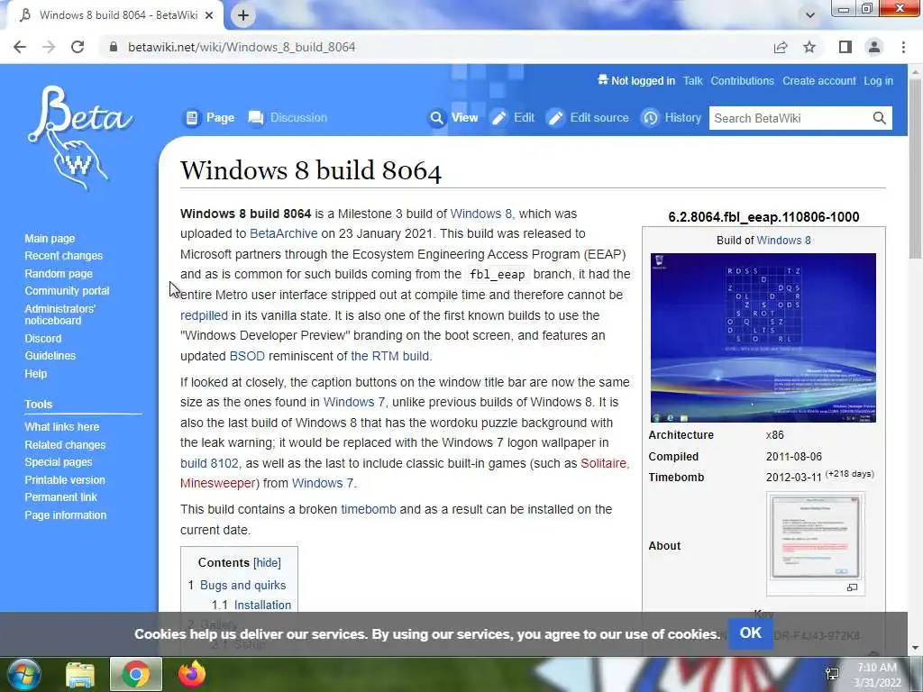Viewport: 923px width, 692px height.
Task: Open a new tab with the plus button
Action: click(x=243, y=15)
